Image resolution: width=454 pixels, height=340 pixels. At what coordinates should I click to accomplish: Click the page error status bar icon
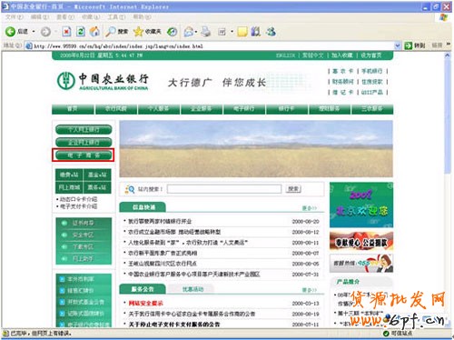click(x=5, y=334)
